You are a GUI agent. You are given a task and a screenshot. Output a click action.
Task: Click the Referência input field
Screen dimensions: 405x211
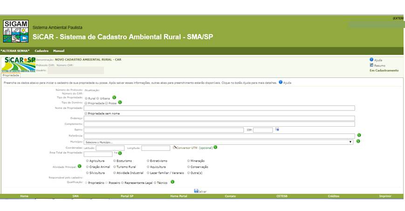point(220,136)
